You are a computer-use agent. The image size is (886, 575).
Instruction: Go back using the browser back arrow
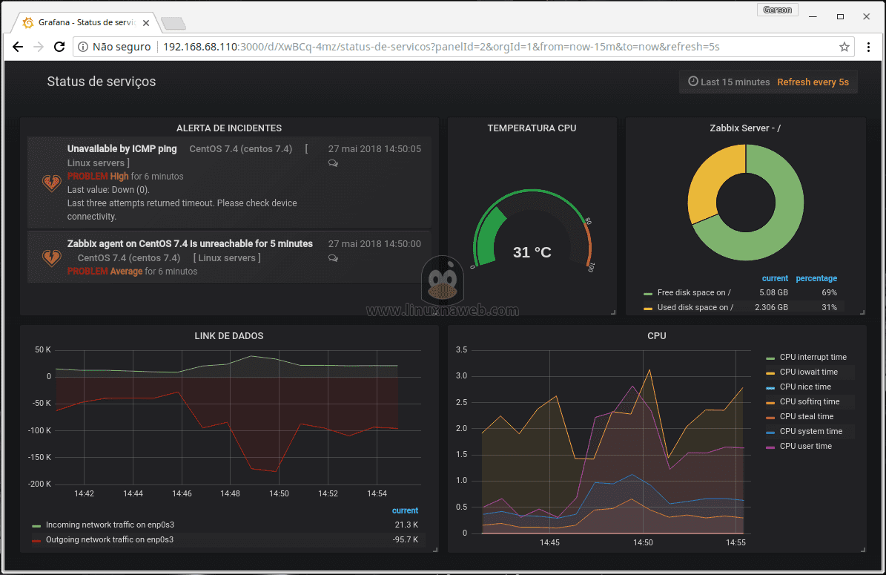(18, 47)
